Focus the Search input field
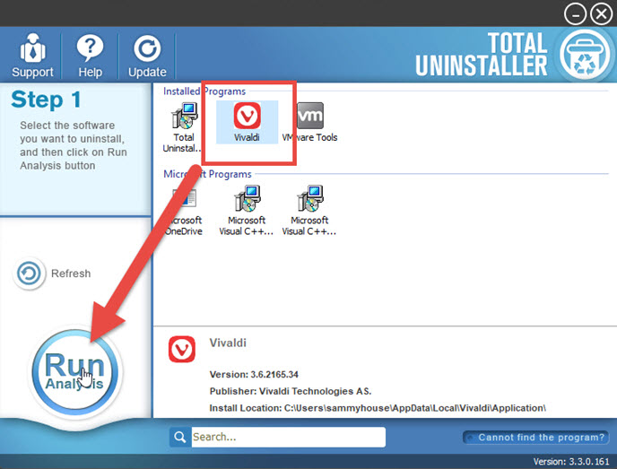 pos(289,437)
